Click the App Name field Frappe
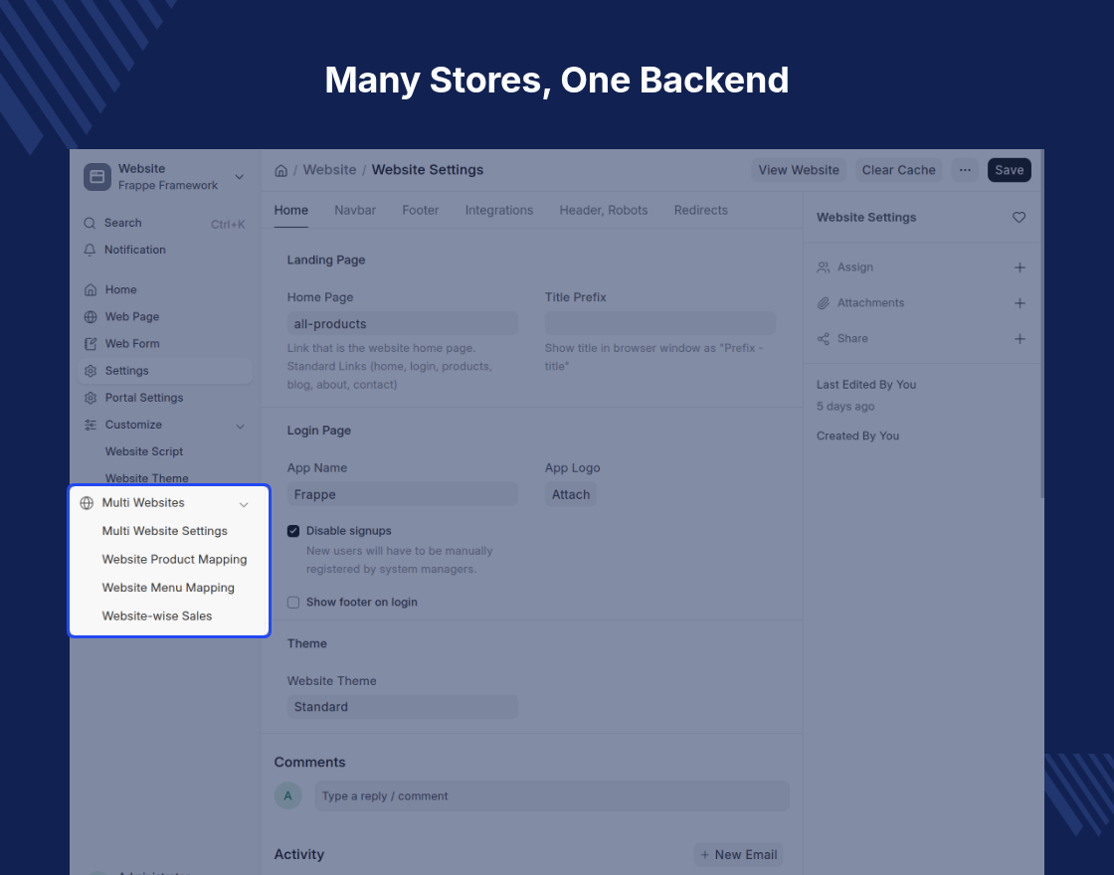1114x875 pixels. (x=403, y=494)
